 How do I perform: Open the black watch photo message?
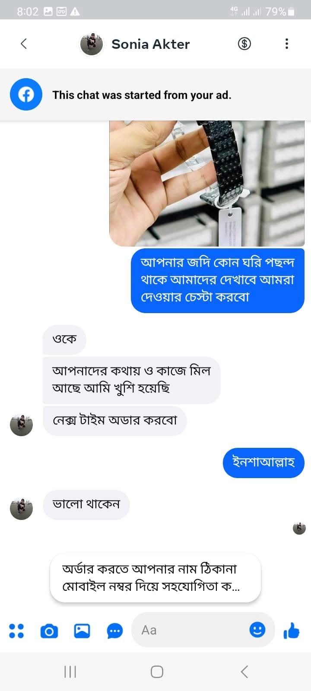pos(207,184)
